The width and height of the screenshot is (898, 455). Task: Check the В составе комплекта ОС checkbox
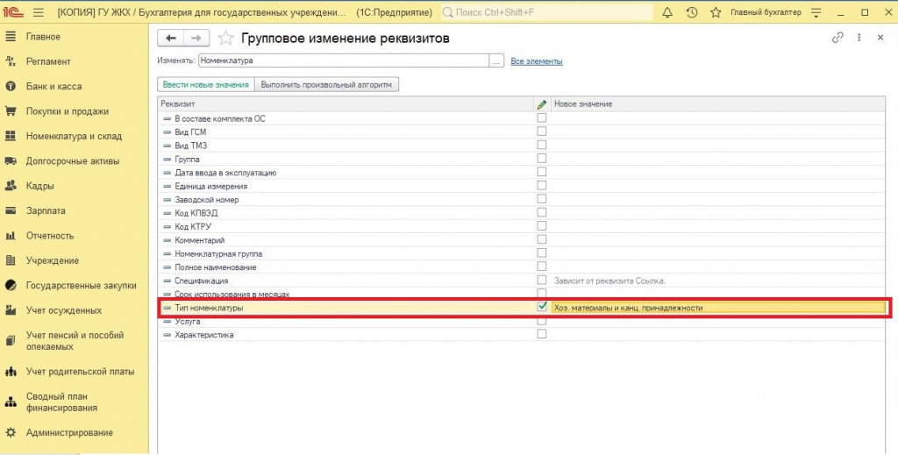(x=542, y=117)
